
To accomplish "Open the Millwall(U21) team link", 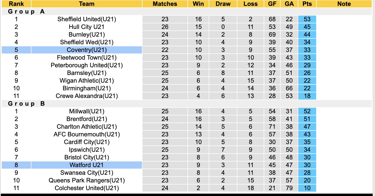I will point(87,111).
